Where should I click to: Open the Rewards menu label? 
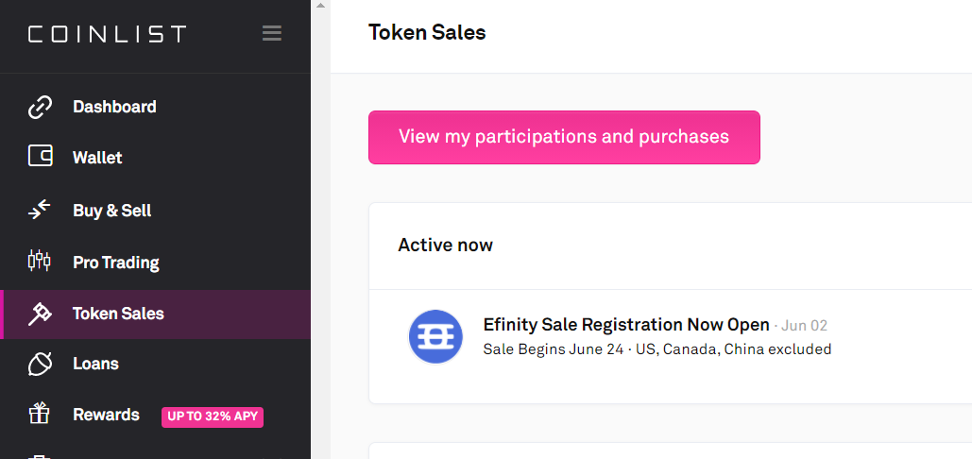click(x=106, y=415)
